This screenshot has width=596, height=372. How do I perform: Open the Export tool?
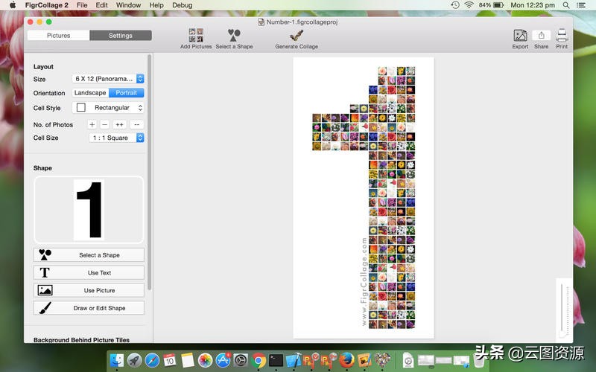click(x=520, y=36)
